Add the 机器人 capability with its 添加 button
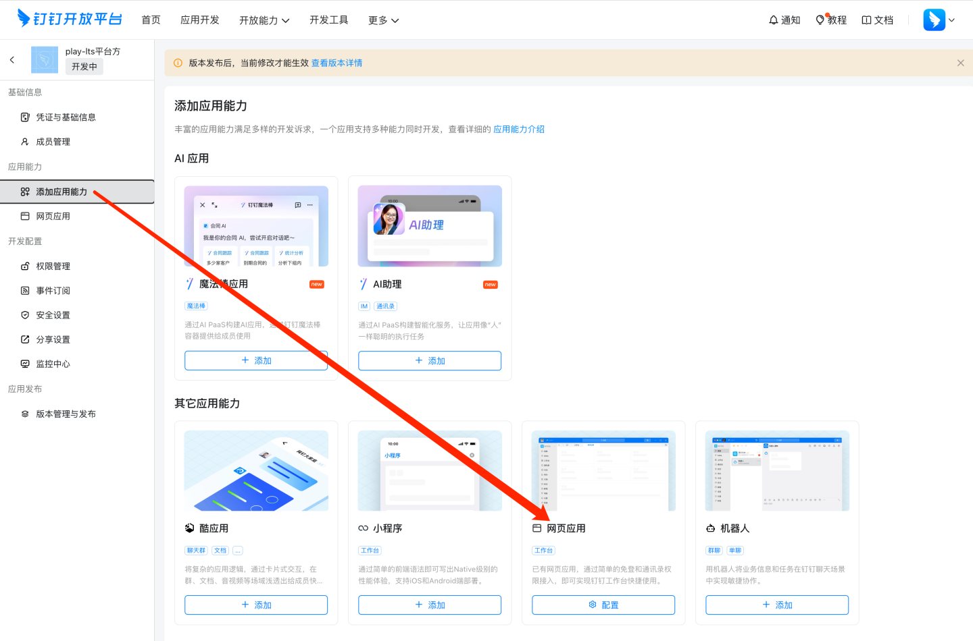Viewport: 973px width, 641px height. [x=776, y=605]
